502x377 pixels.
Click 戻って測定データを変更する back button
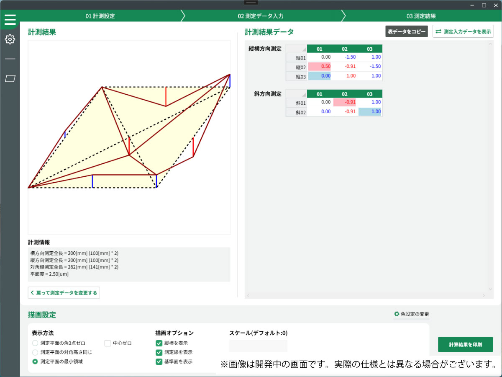[x=64, y=293]
